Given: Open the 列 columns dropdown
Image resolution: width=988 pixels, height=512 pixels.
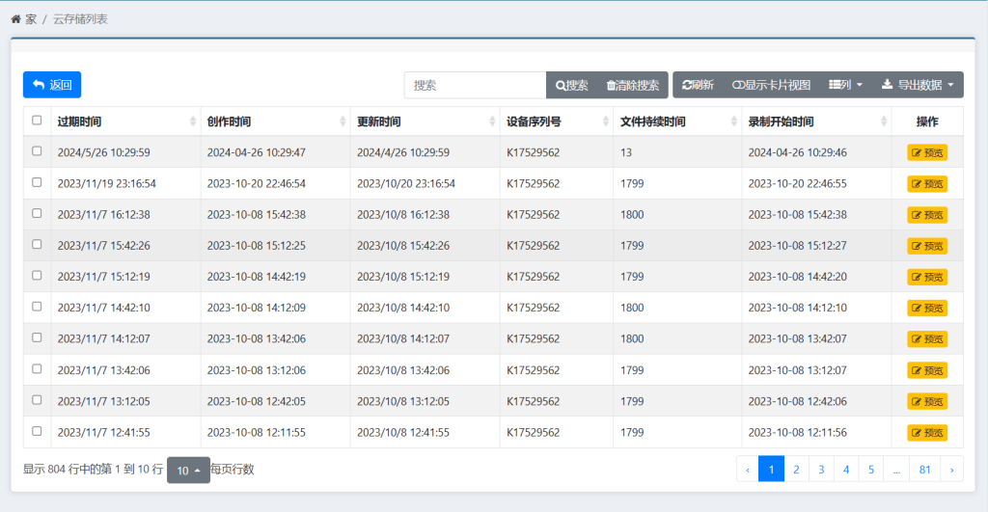Looking at the screenshot, I should pos(845,85).
